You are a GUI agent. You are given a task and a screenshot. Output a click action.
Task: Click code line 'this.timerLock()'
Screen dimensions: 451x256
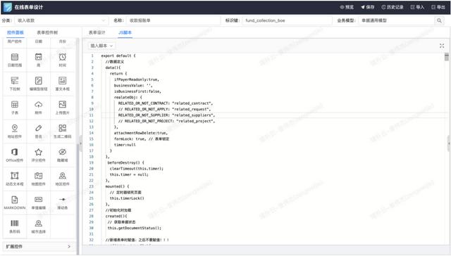[127, 198]
